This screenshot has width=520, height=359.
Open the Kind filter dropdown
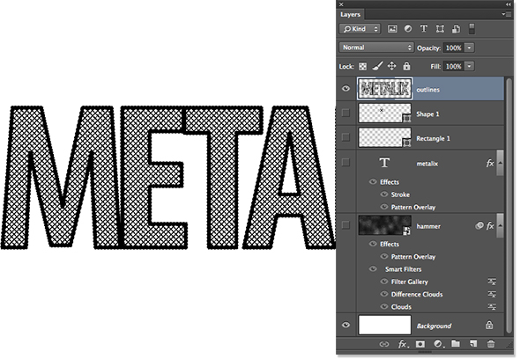(x=360, y=29)
